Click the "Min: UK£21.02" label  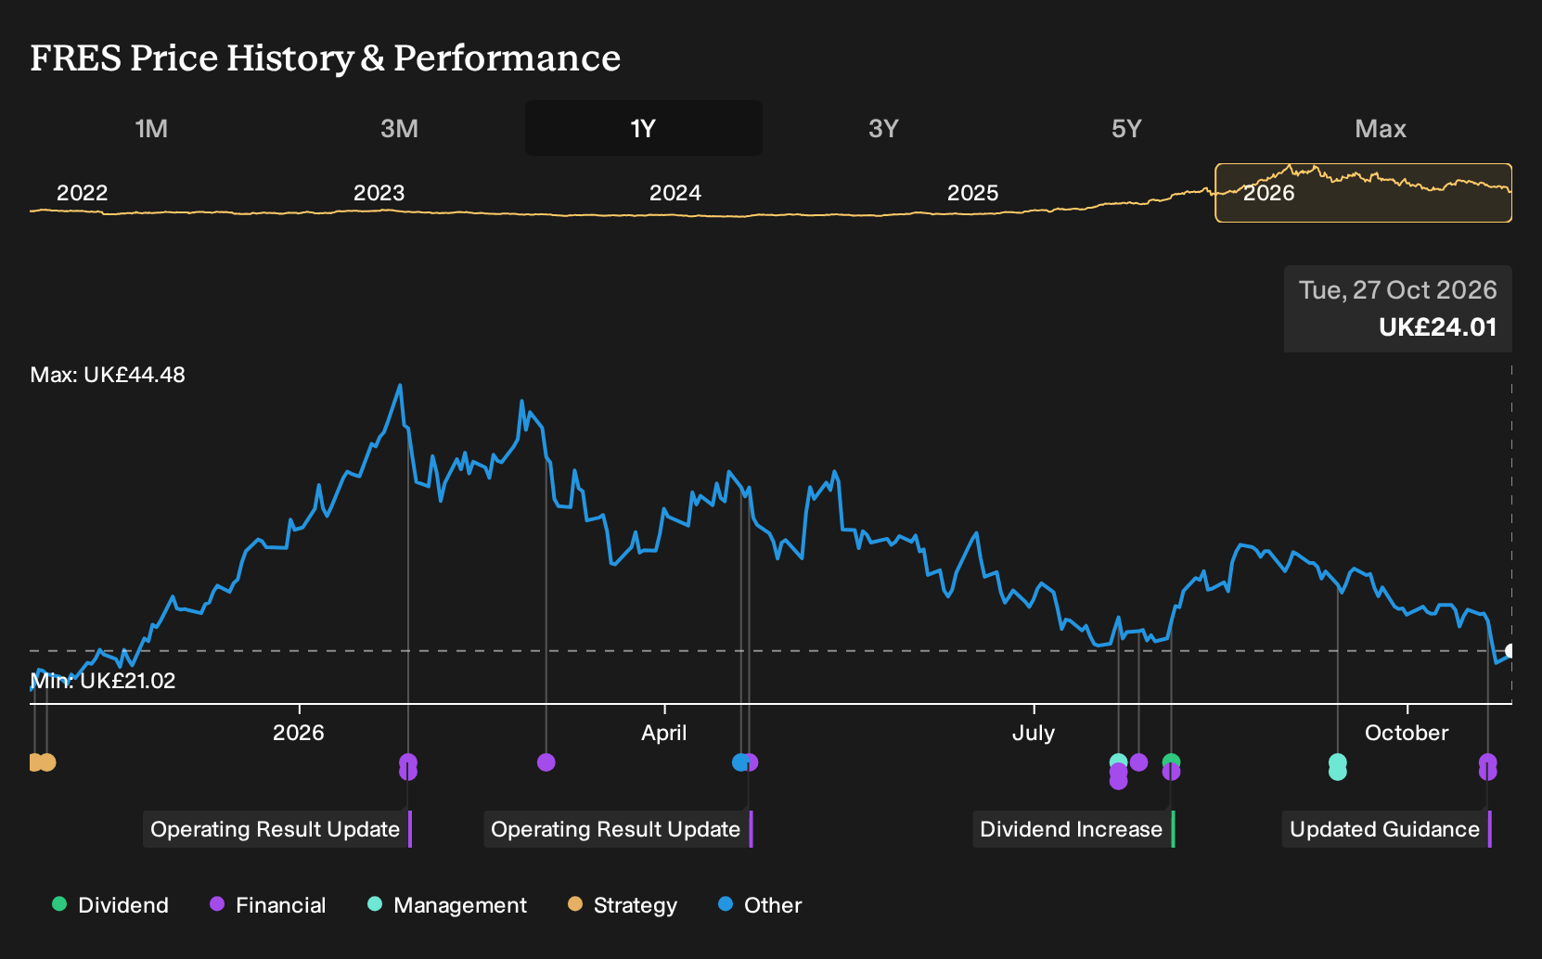[103, 681]
